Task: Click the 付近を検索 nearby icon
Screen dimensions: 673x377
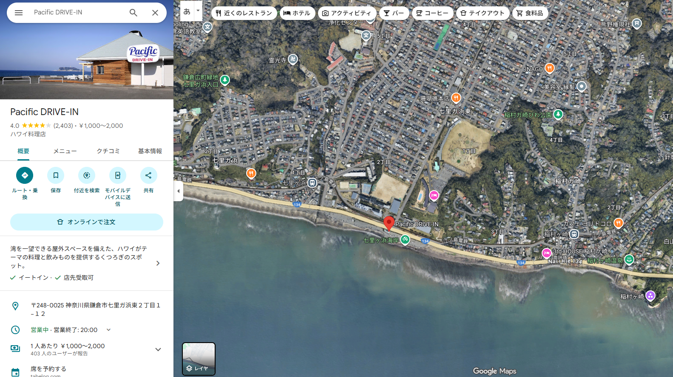Action: click(87, 175)
